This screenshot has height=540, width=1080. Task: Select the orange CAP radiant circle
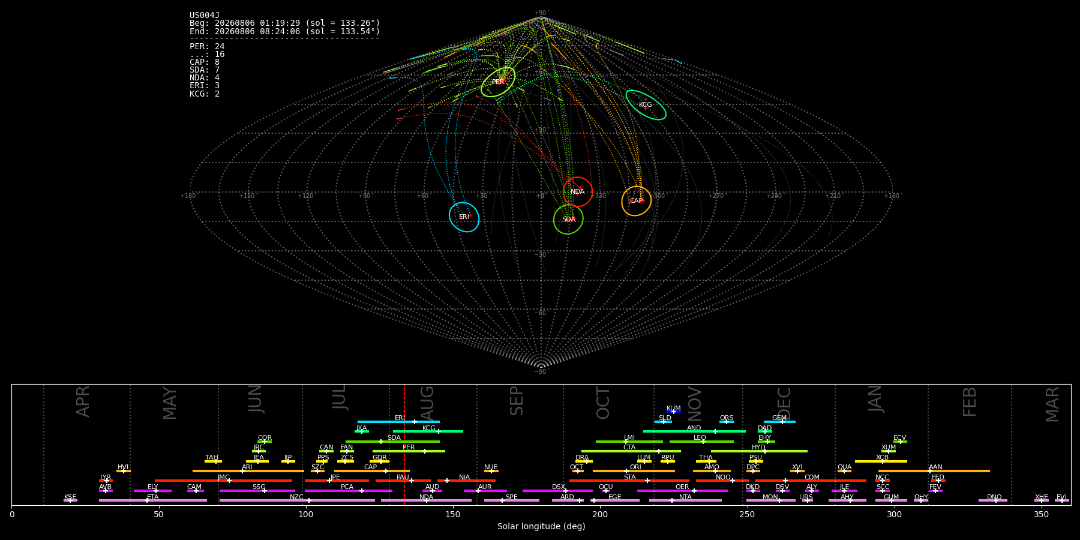coord(636,201)
